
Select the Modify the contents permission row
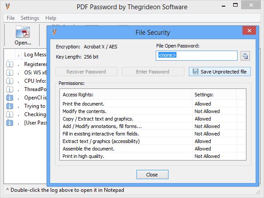point(153,111)
